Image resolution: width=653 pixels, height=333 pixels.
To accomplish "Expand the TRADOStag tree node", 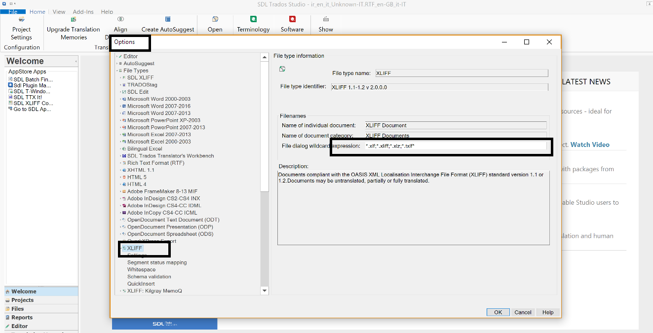I will point(120,85).
